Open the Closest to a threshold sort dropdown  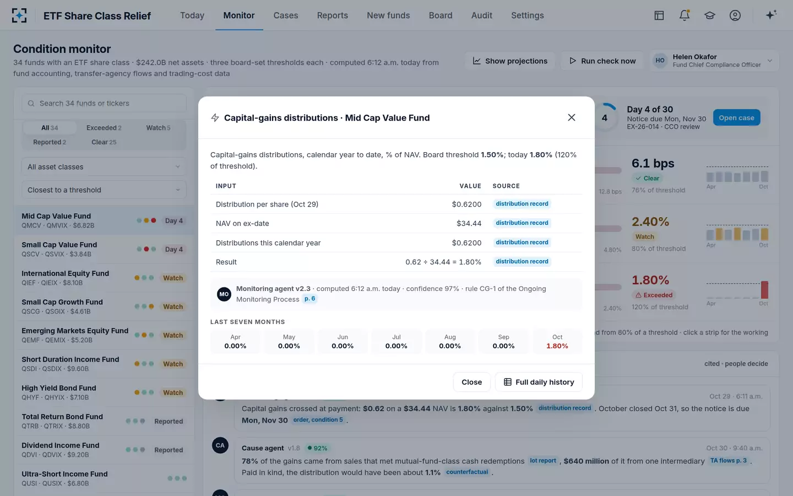pos(104,190)
